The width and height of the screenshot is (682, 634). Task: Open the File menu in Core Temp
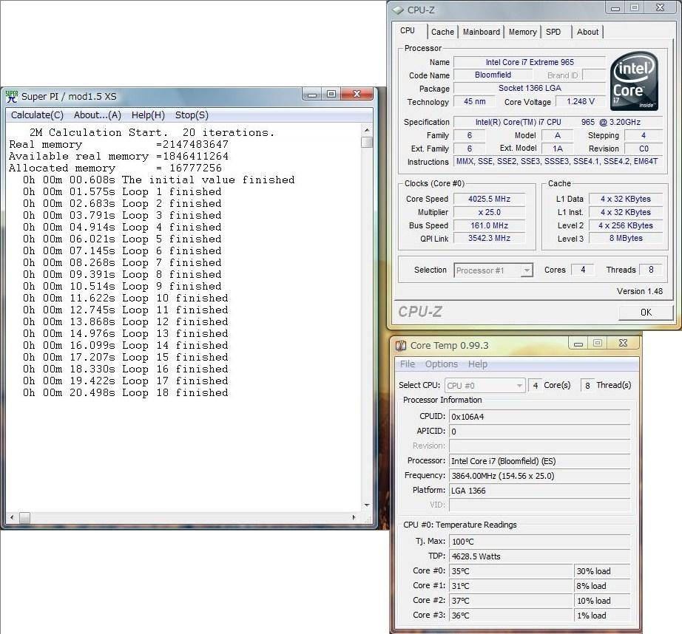408,364
